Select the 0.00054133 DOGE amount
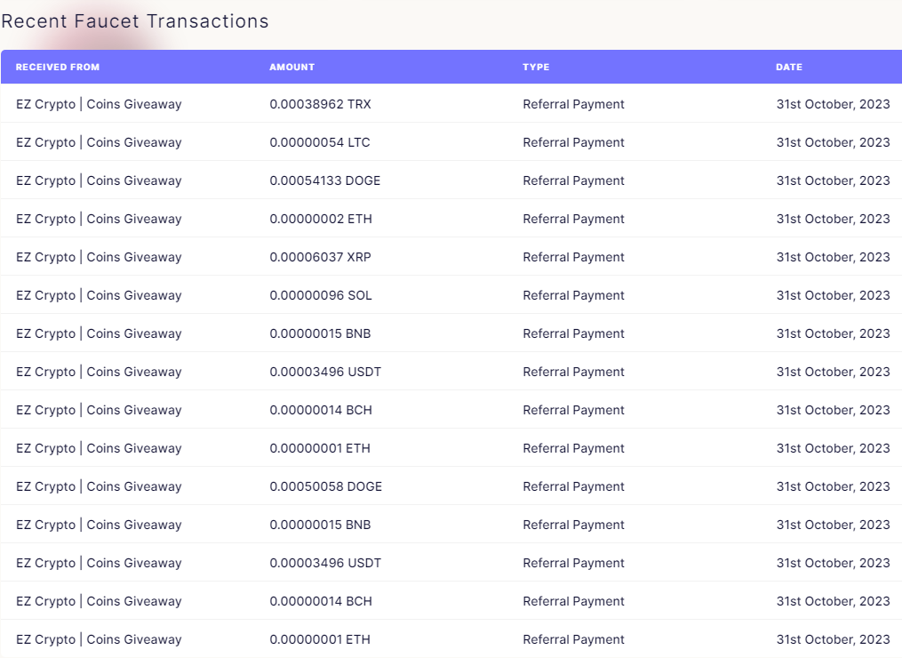 click(x=324, y=181)
